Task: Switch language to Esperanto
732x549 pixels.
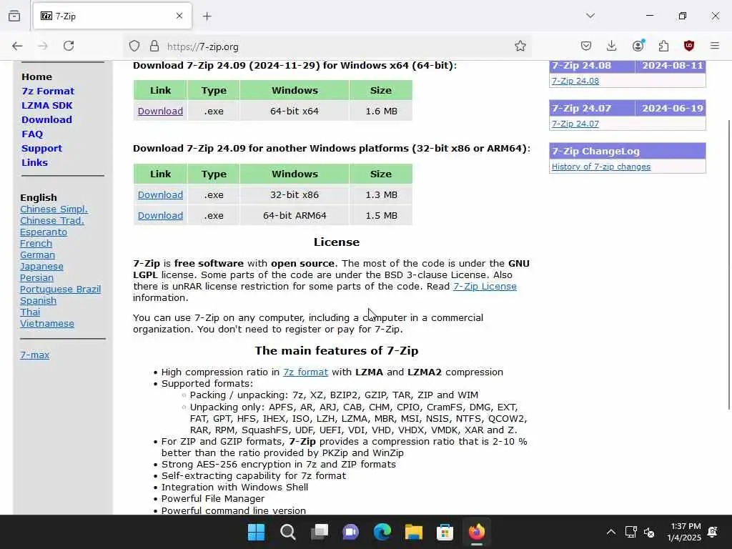Action: [44, 232]
